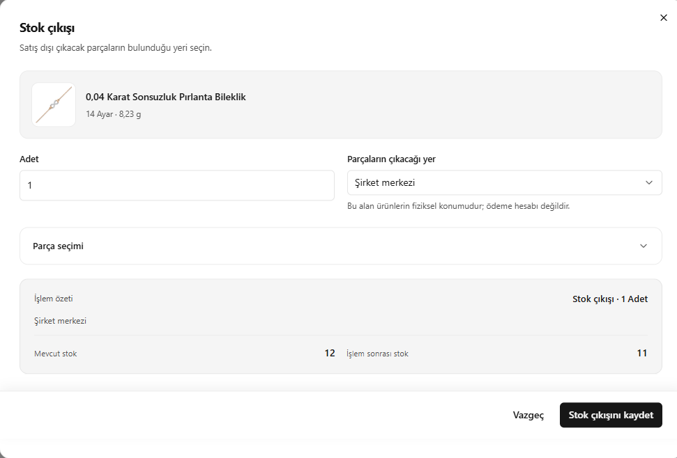
Task: Click the Mevcut stok value 12
Action: tap(330, 354)
